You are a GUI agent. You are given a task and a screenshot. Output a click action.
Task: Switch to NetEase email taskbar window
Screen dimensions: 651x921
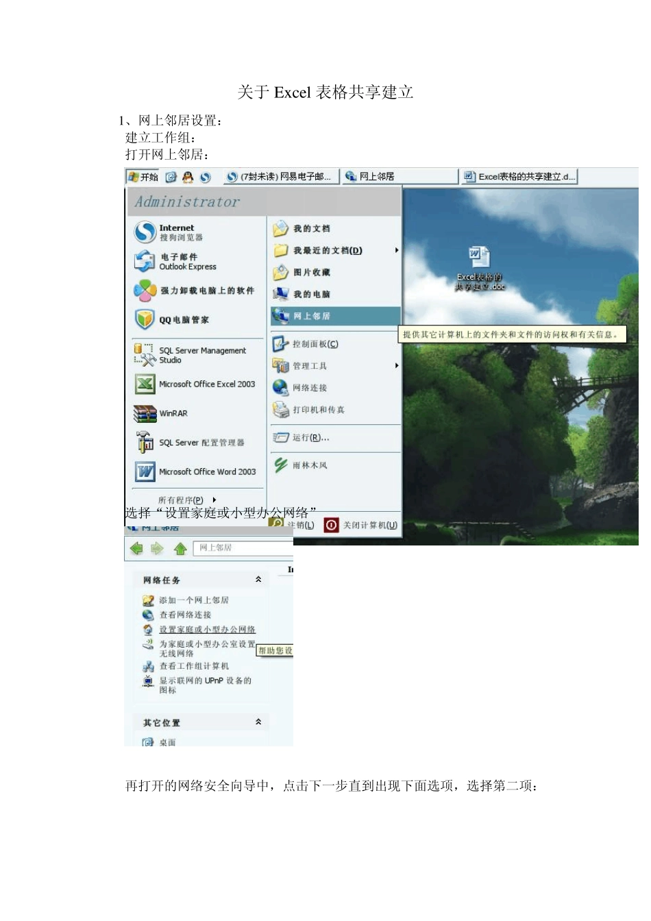click(x=281, y=177)
